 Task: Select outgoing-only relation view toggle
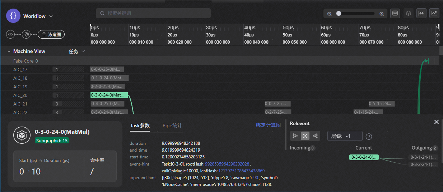click(315, 136)
